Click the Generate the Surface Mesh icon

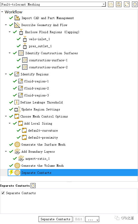(17, 145)
